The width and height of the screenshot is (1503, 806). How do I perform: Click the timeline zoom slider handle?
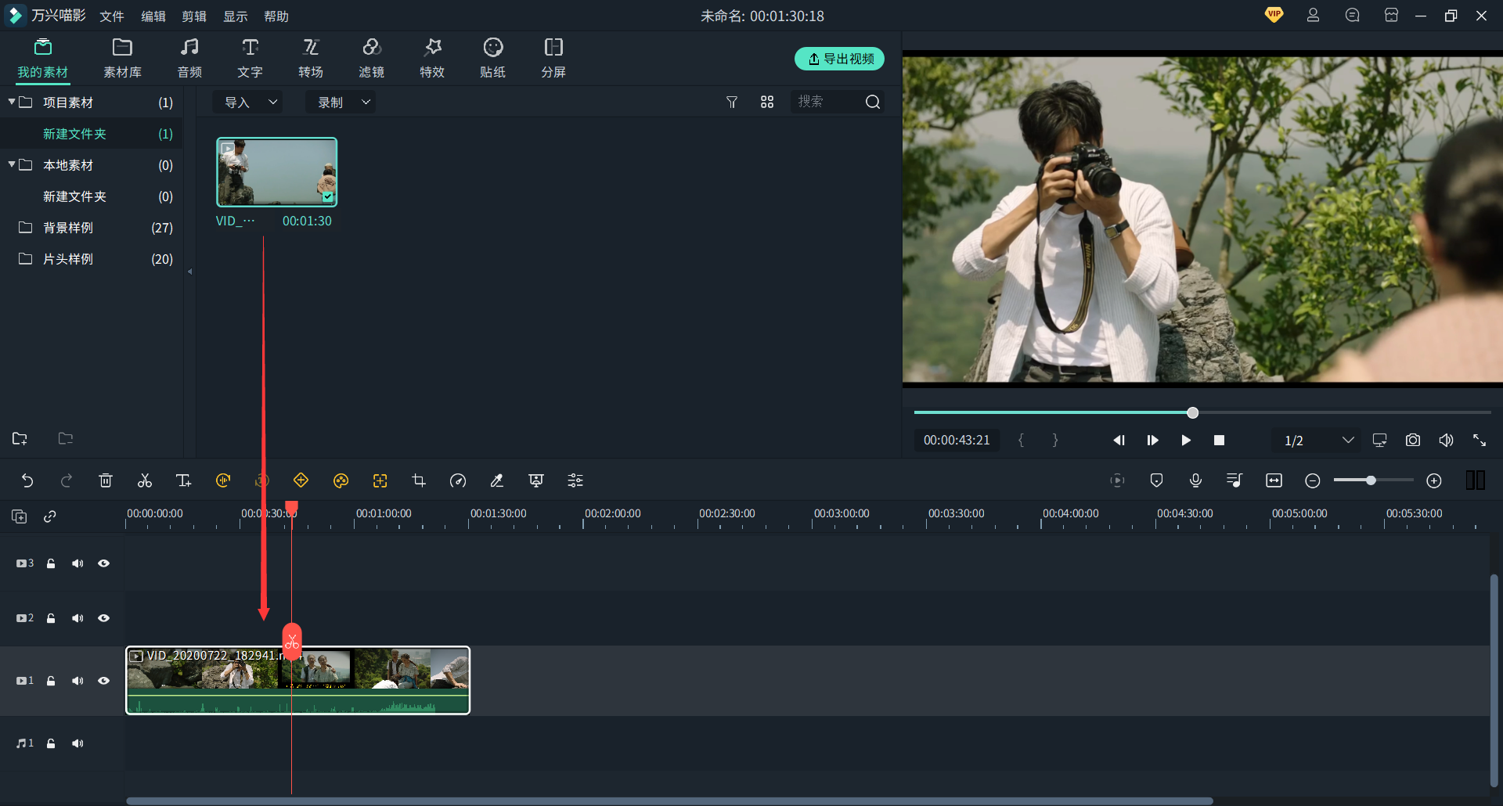click(x=1371, y=480)
